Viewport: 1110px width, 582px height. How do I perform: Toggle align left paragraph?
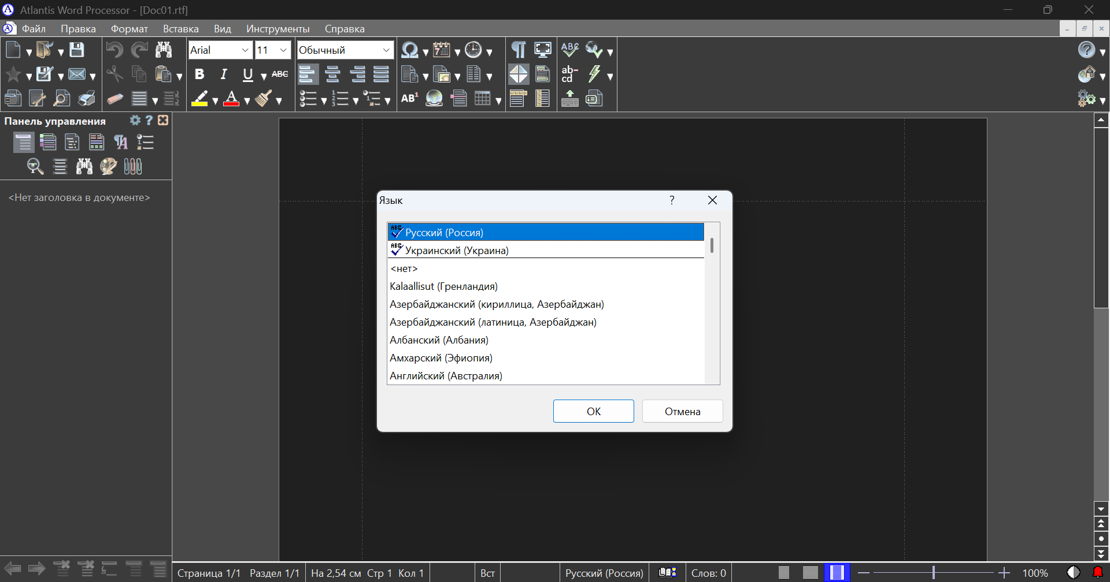coord(308,74)
